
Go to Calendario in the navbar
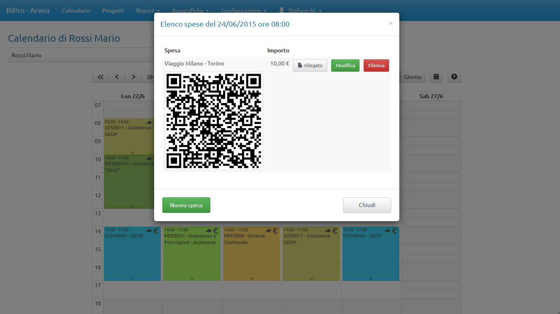(76, 11)
